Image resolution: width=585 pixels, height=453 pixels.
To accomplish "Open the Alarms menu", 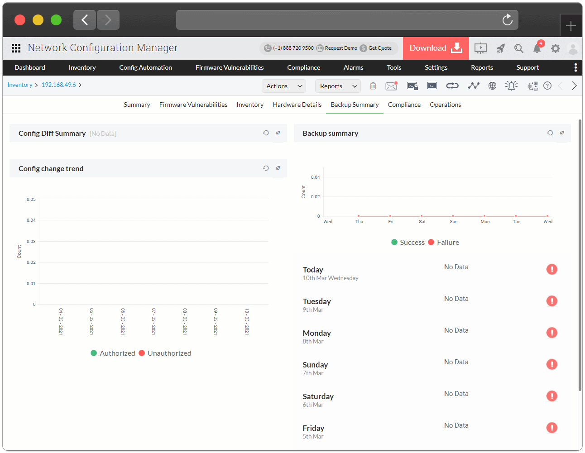I will 354,67.
